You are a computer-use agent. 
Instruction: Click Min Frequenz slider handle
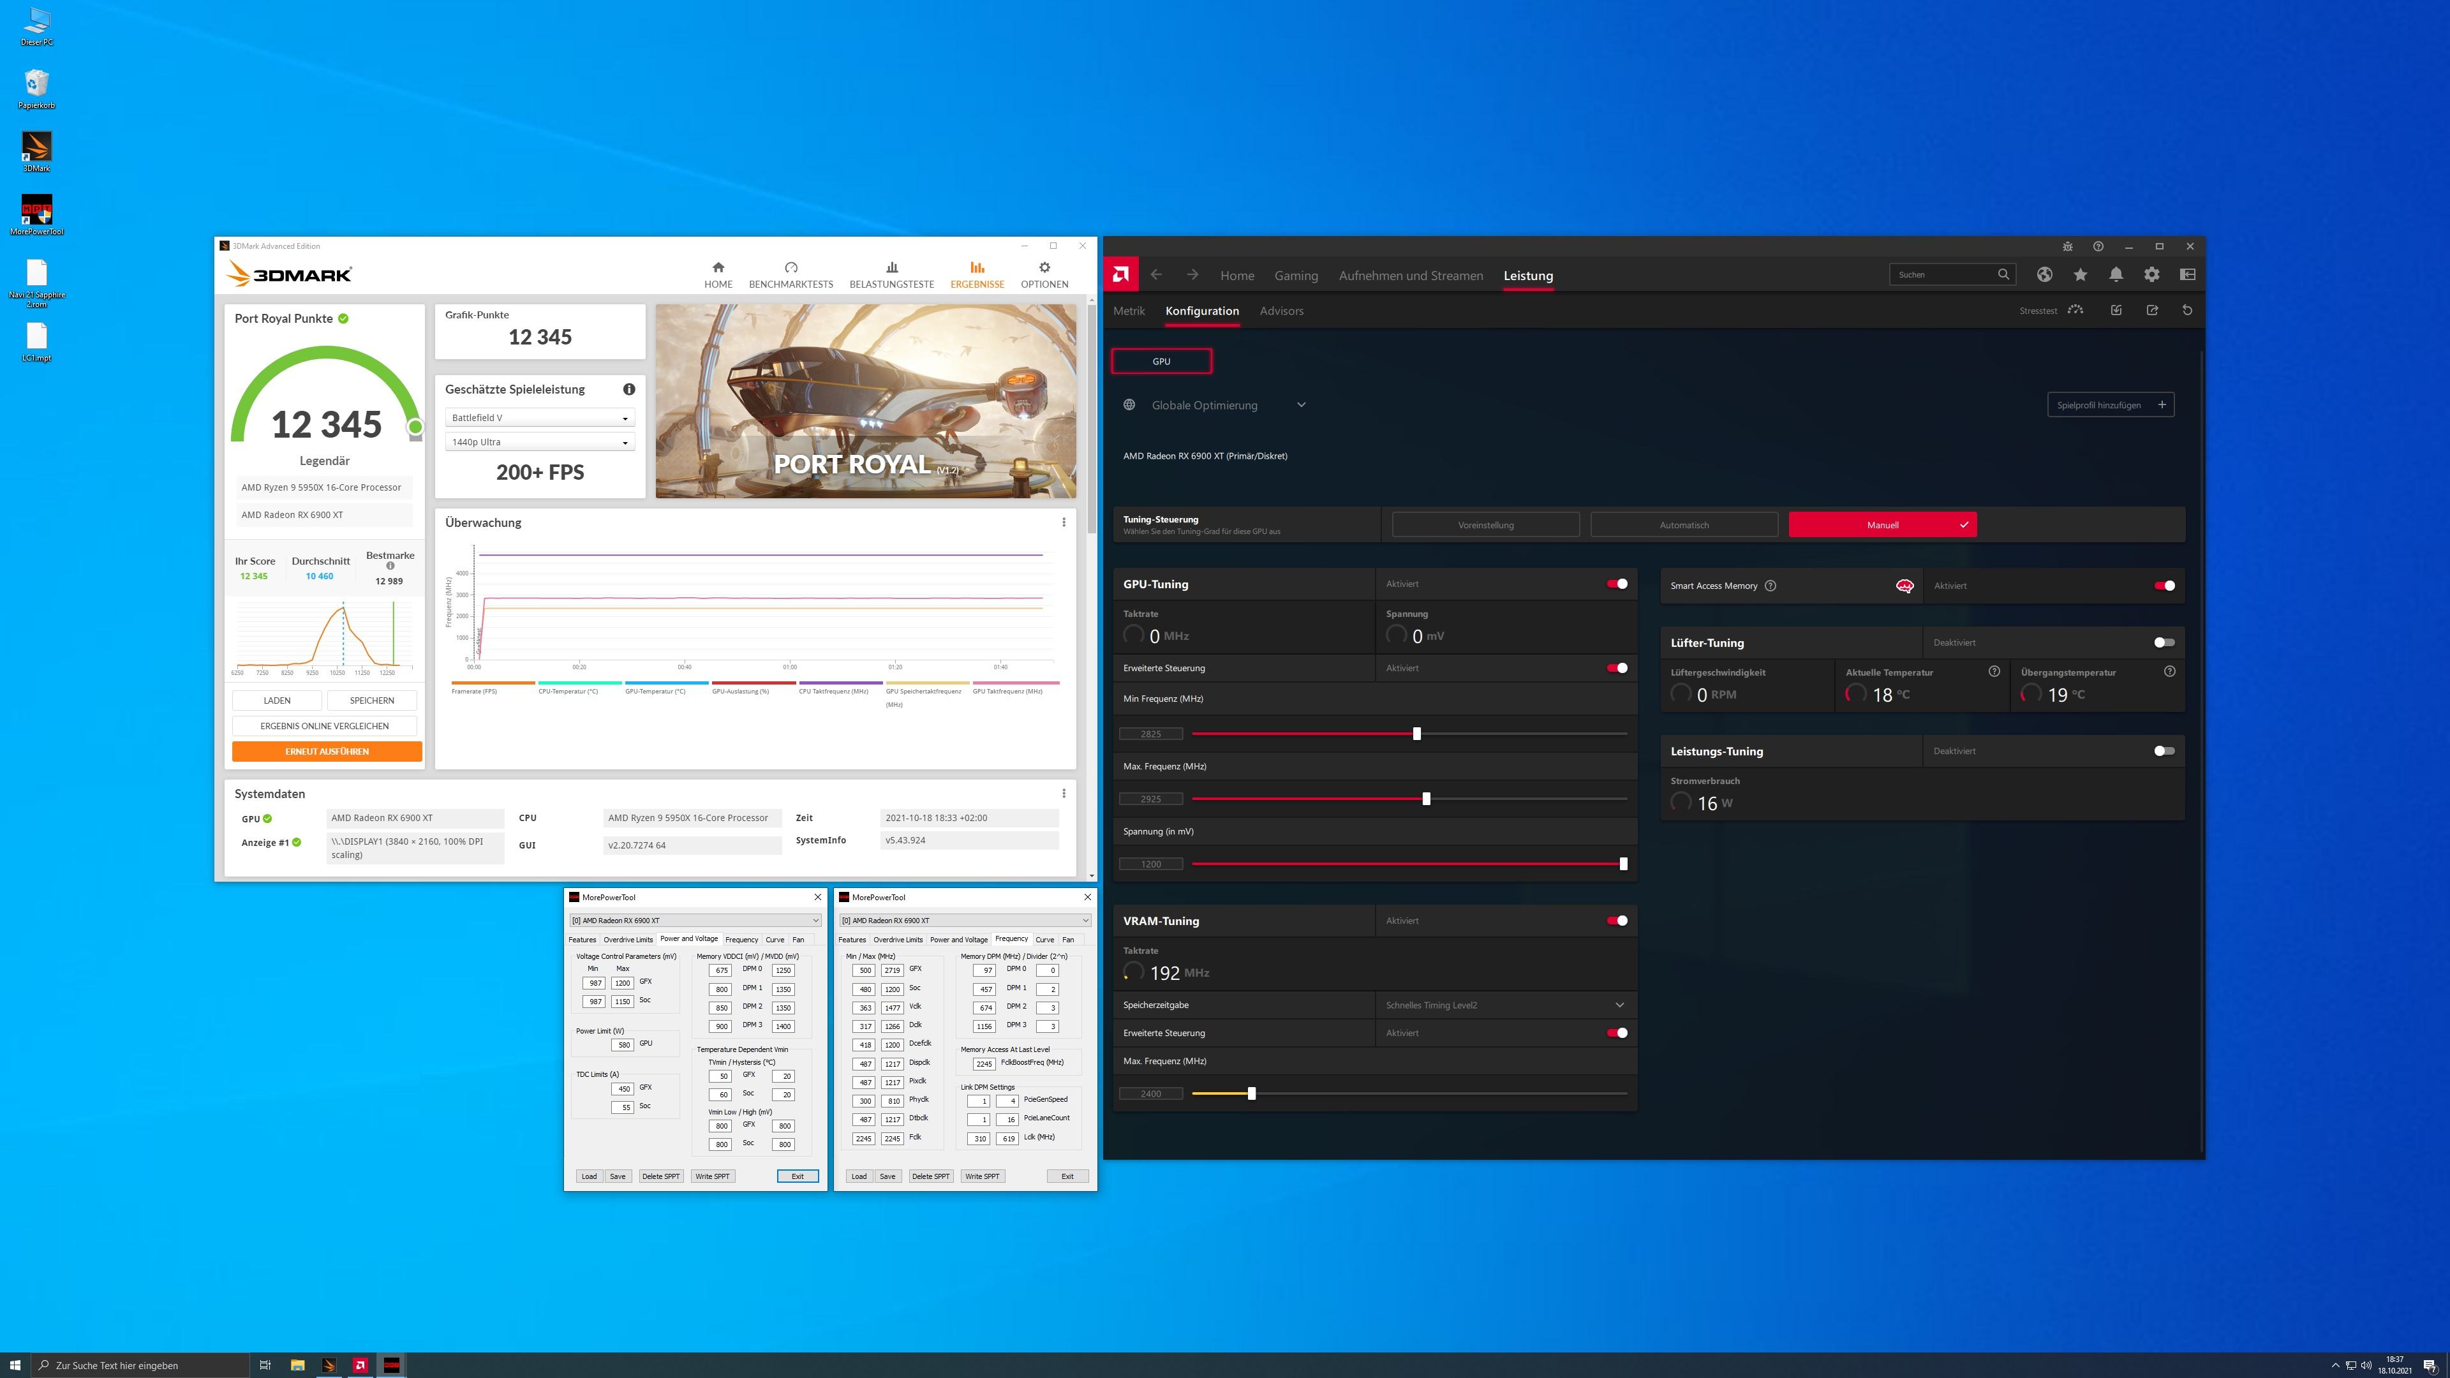1417,733
